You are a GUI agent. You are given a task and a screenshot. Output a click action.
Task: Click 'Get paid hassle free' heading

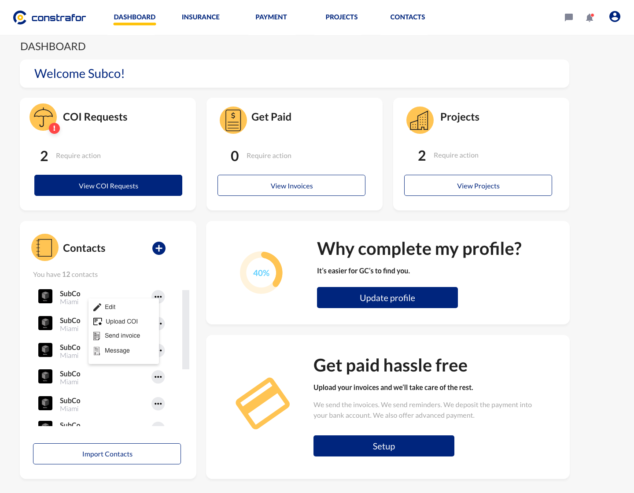click(391, 365)
